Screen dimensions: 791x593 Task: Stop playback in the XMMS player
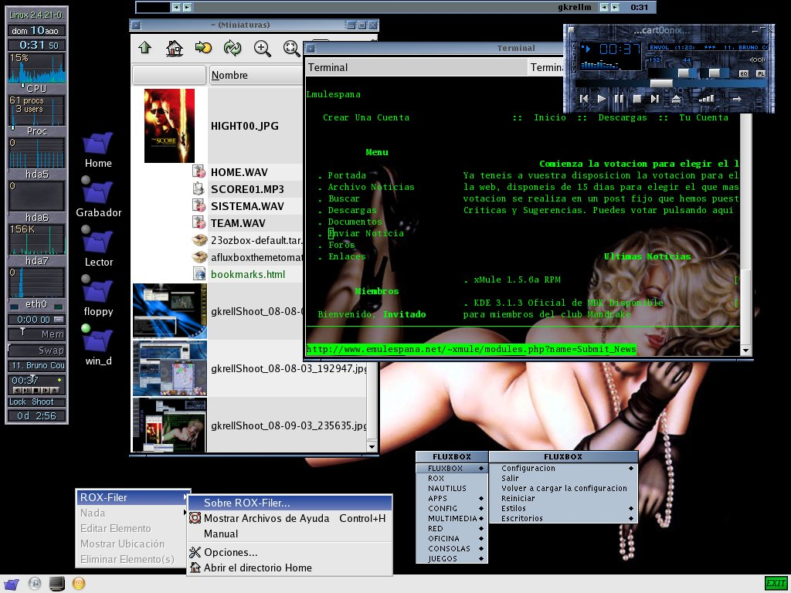637,99
